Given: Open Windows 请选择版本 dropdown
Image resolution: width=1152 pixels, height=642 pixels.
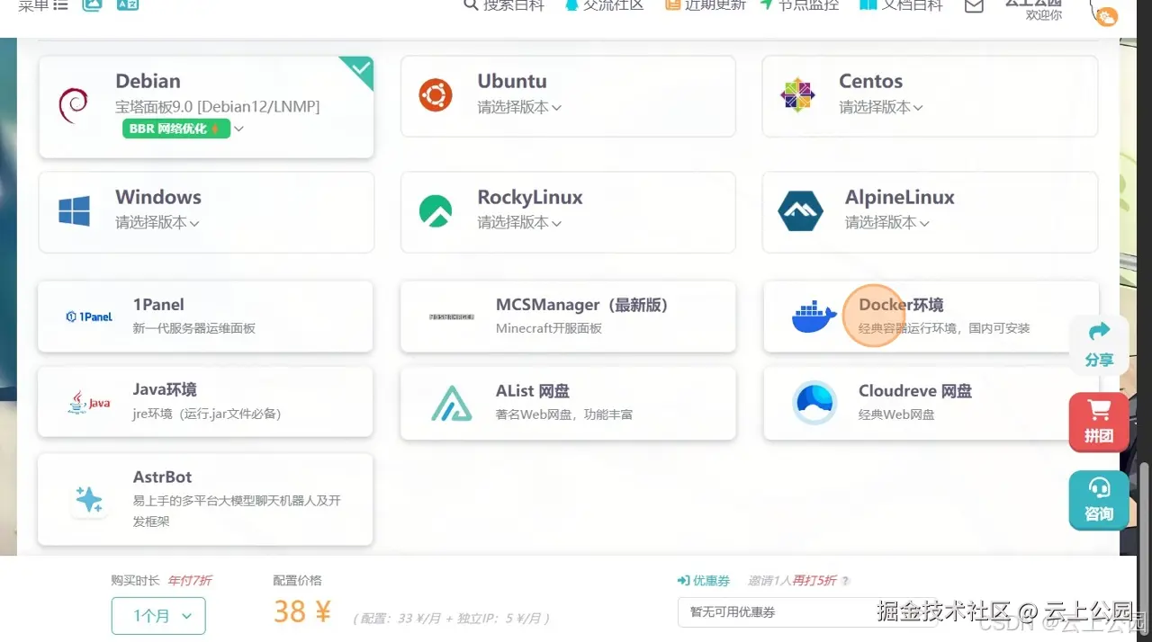Looking at the screenshot, I should (157, 222).
